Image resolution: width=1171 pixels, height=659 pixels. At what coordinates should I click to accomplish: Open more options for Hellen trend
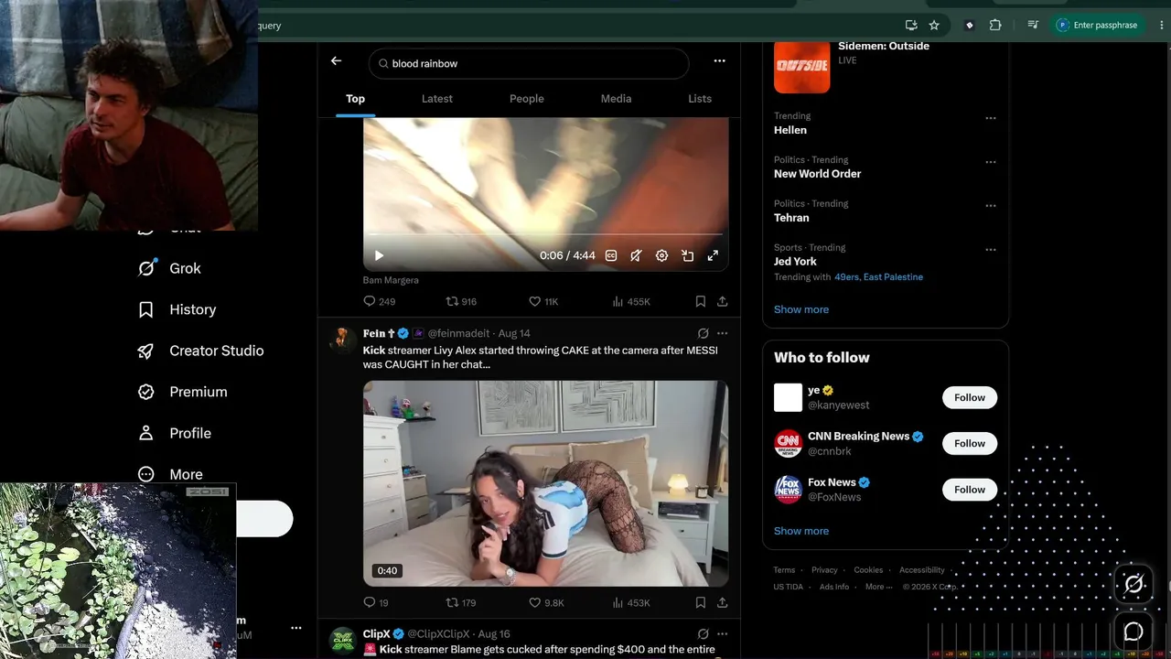[991, 118]
